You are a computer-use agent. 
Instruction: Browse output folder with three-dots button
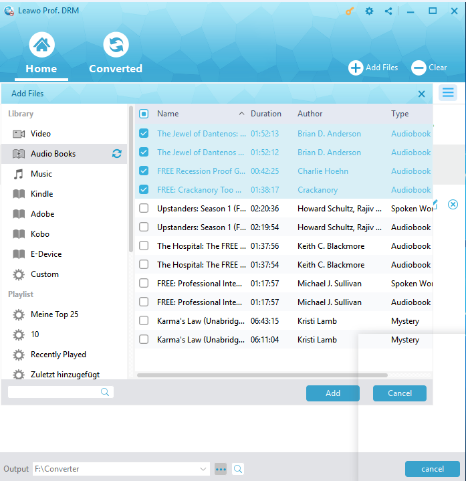click(x=221, y=469)
